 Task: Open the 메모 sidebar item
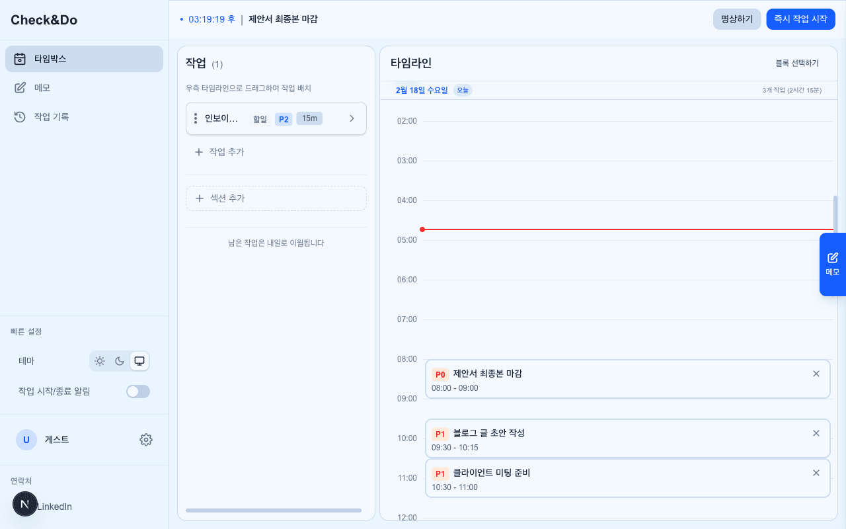(x=84, y=88)
